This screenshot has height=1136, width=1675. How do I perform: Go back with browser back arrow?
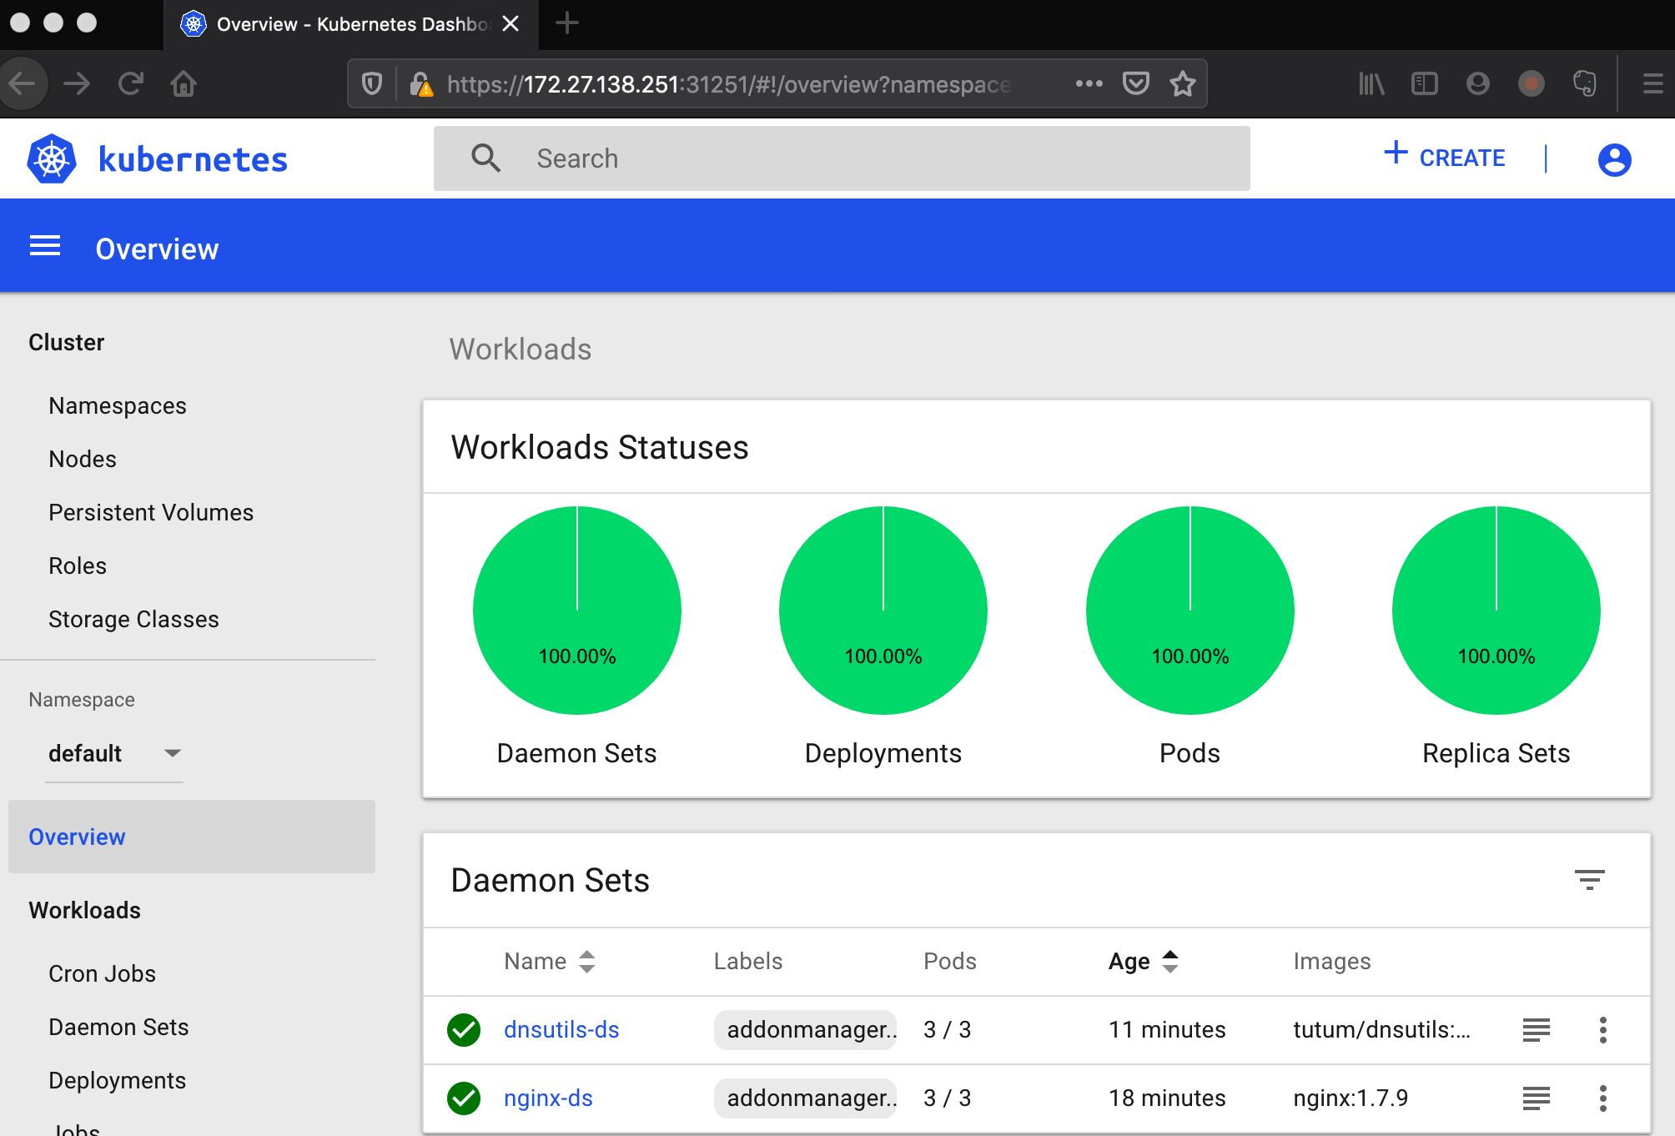23,83
